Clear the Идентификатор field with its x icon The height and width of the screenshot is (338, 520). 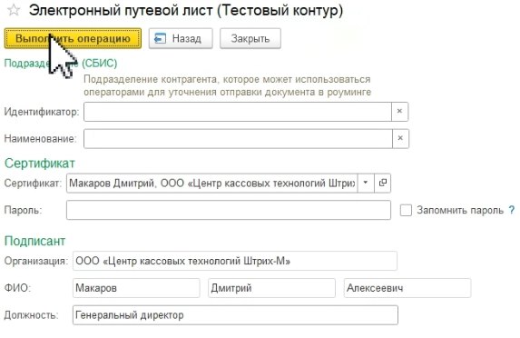point(399,112)
